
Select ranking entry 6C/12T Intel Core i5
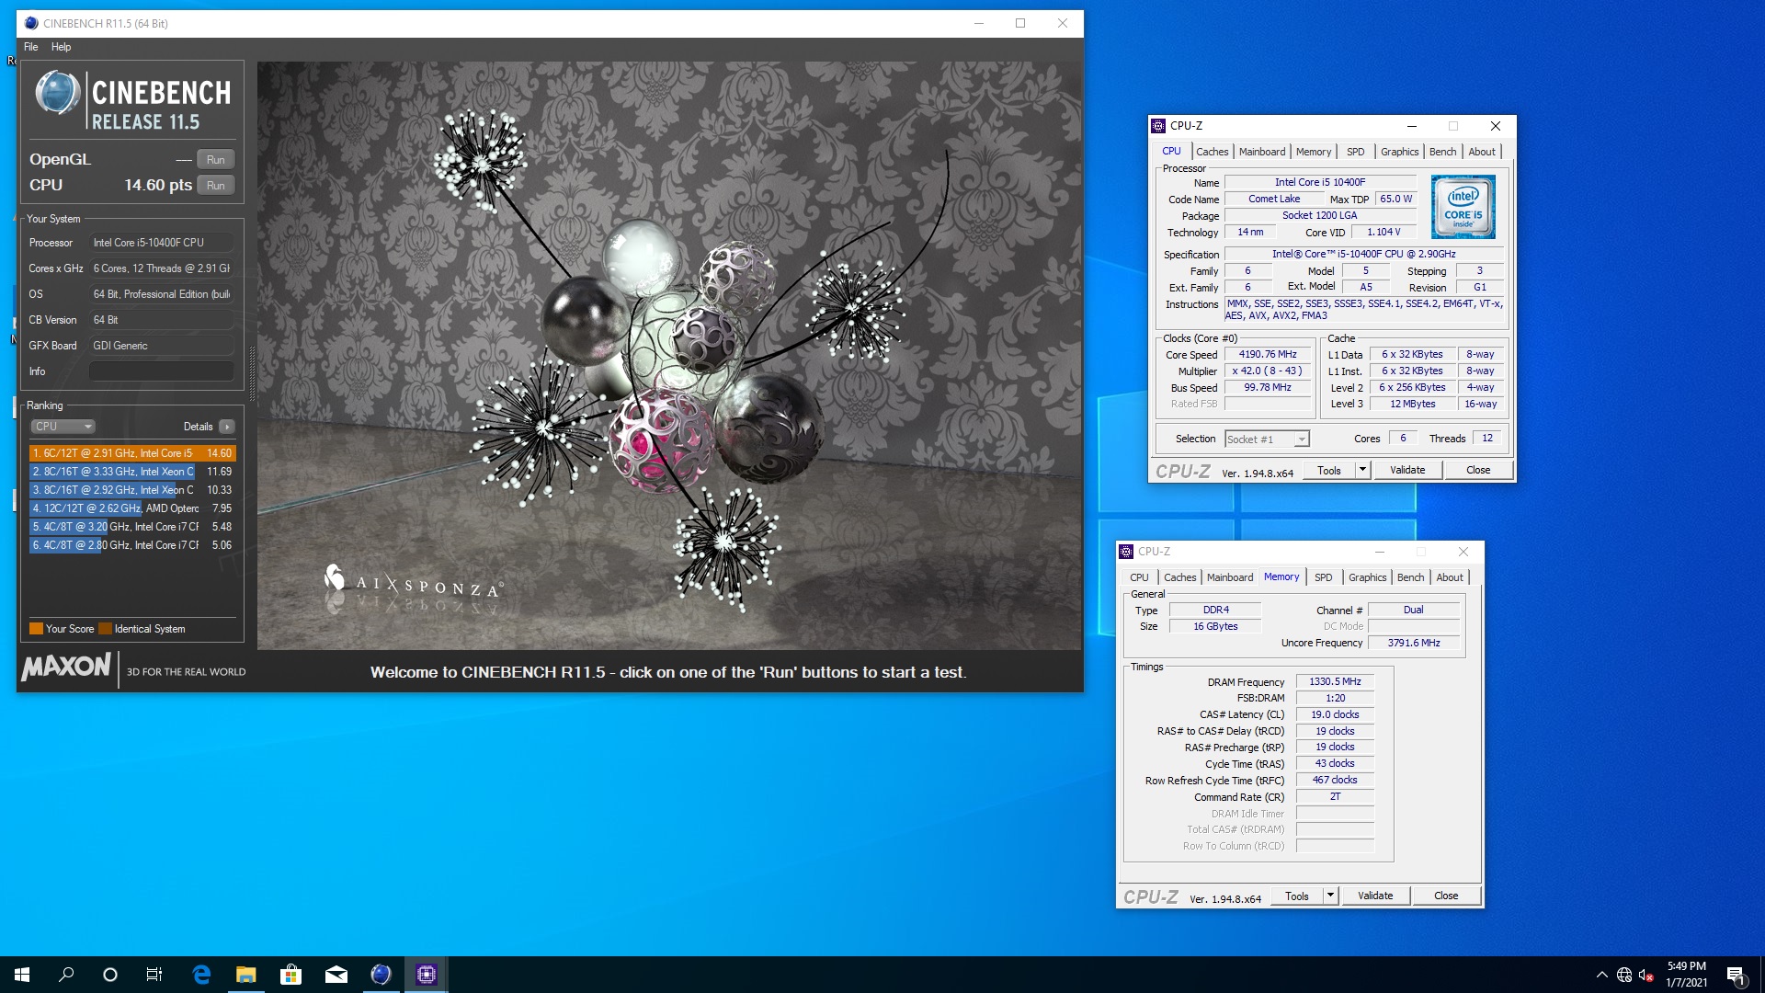[x=132, y=453]
